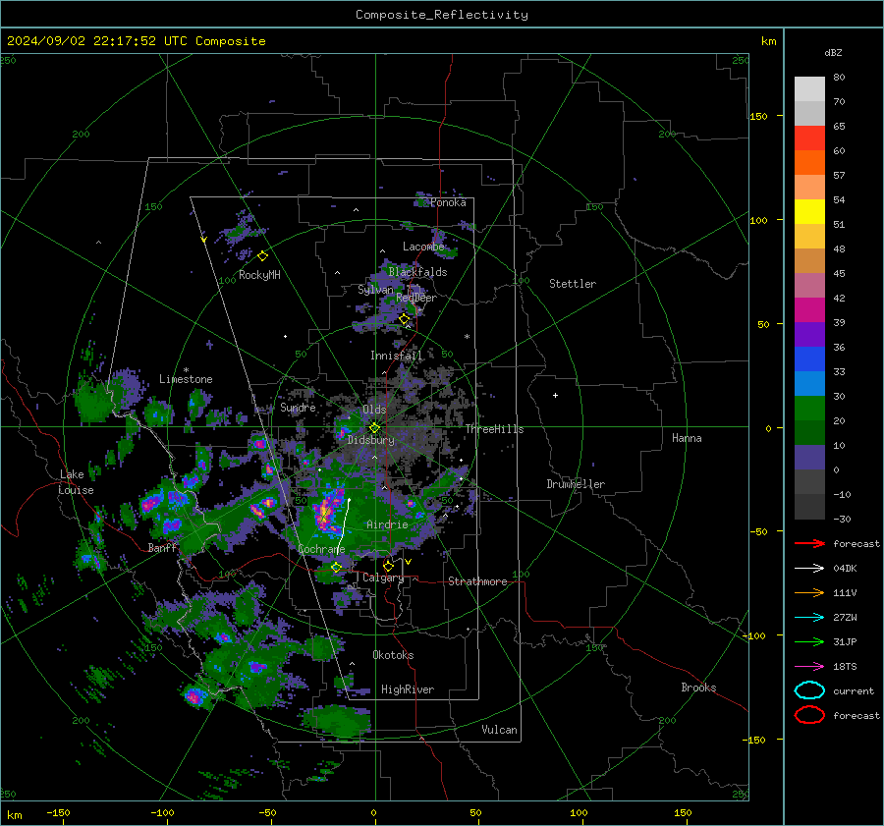Screen dimensions: 884x826
Task: Click the intense storm cell west of Airdrie
Action: coord(326,512)
